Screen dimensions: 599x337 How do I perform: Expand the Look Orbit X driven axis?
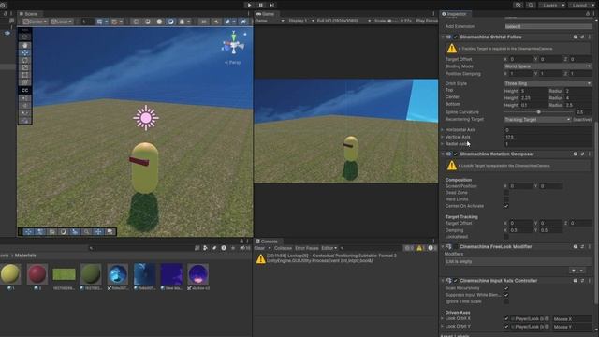point(443,318)
